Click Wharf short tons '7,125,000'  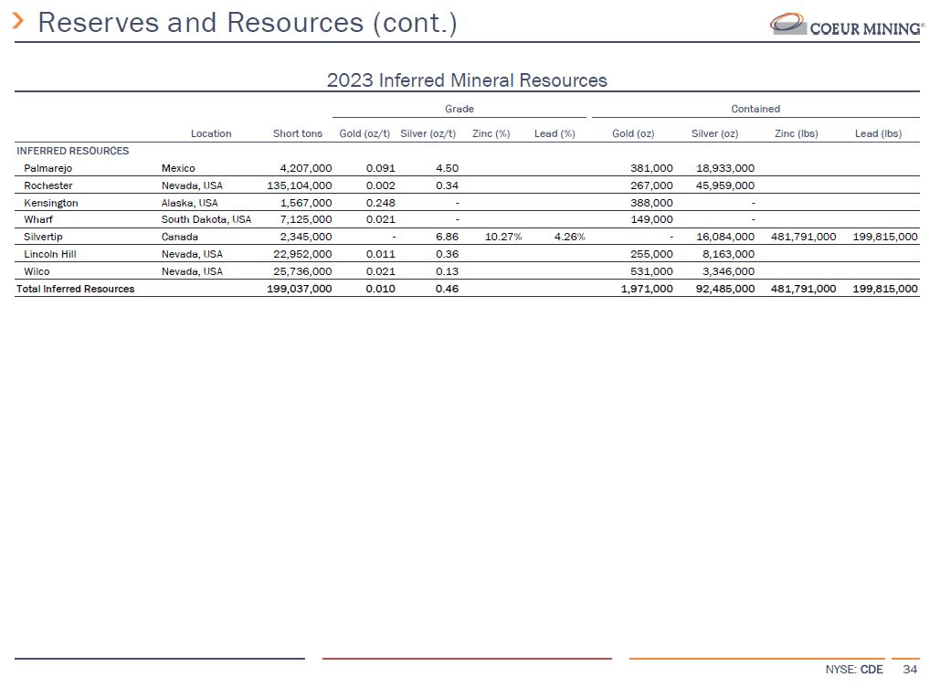click(x=306, y=219)
